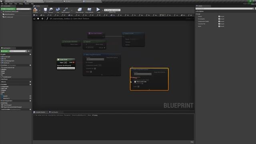Open the Edit menu
This screenshot has height=144, width=256.
tap(6, 4)
